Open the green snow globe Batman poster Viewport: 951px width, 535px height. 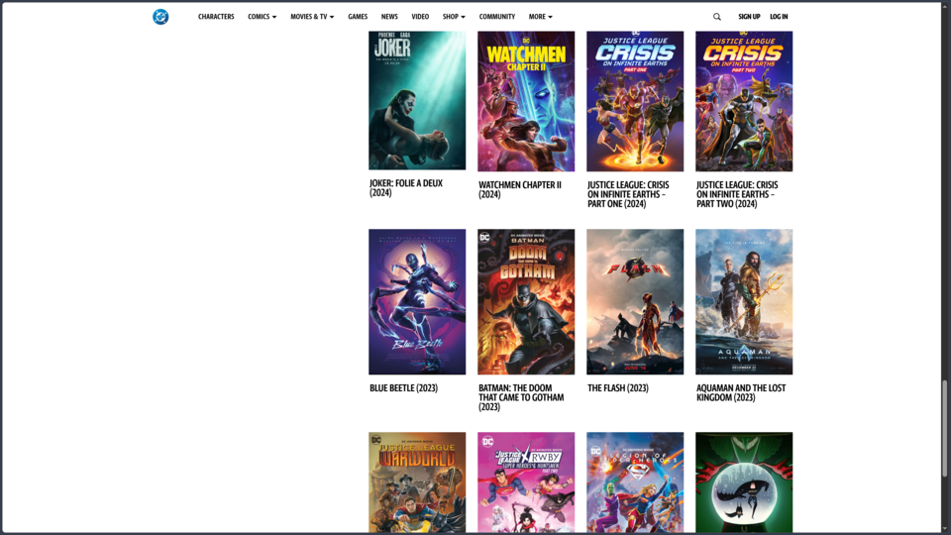(744, 482)
